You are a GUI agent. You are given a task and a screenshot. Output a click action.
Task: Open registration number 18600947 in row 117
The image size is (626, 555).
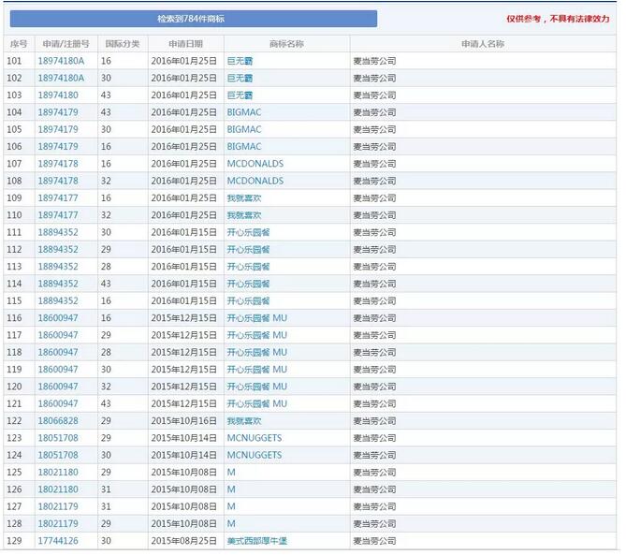[x=58, y=335]
